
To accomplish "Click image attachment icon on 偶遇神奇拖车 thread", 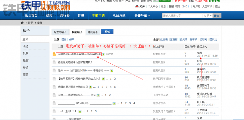I will tap(98, 95).
